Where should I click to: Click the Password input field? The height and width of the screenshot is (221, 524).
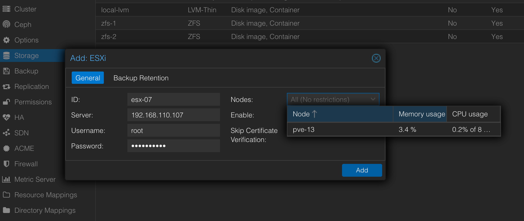[173, 146]
